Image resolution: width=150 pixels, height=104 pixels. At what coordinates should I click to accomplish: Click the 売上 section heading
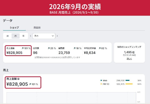click(6, 70)
